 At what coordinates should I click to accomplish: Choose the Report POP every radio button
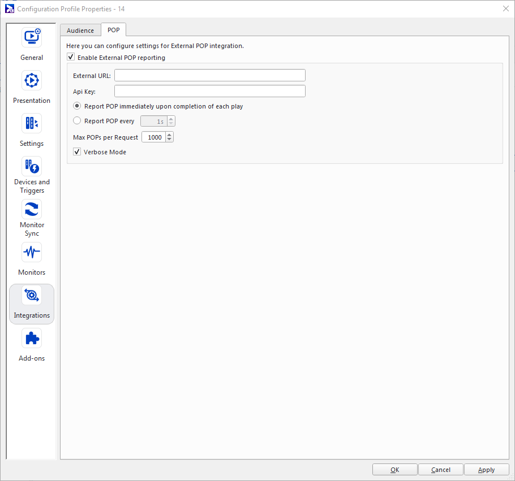[x=77, y=121]
